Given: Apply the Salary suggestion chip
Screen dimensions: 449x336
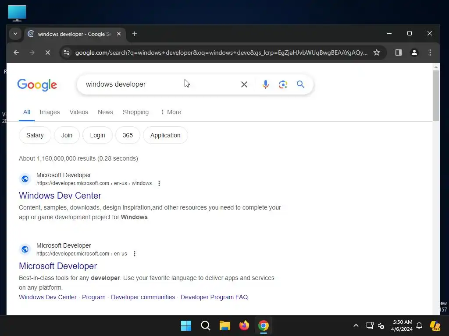Looking at the screenshot, I should [35, 135].
